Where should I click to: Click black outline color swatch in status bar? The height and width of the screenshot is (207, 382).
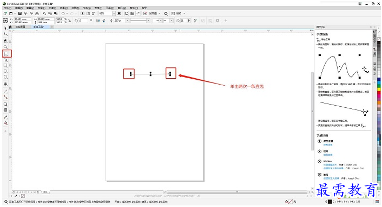click(330, 202)
